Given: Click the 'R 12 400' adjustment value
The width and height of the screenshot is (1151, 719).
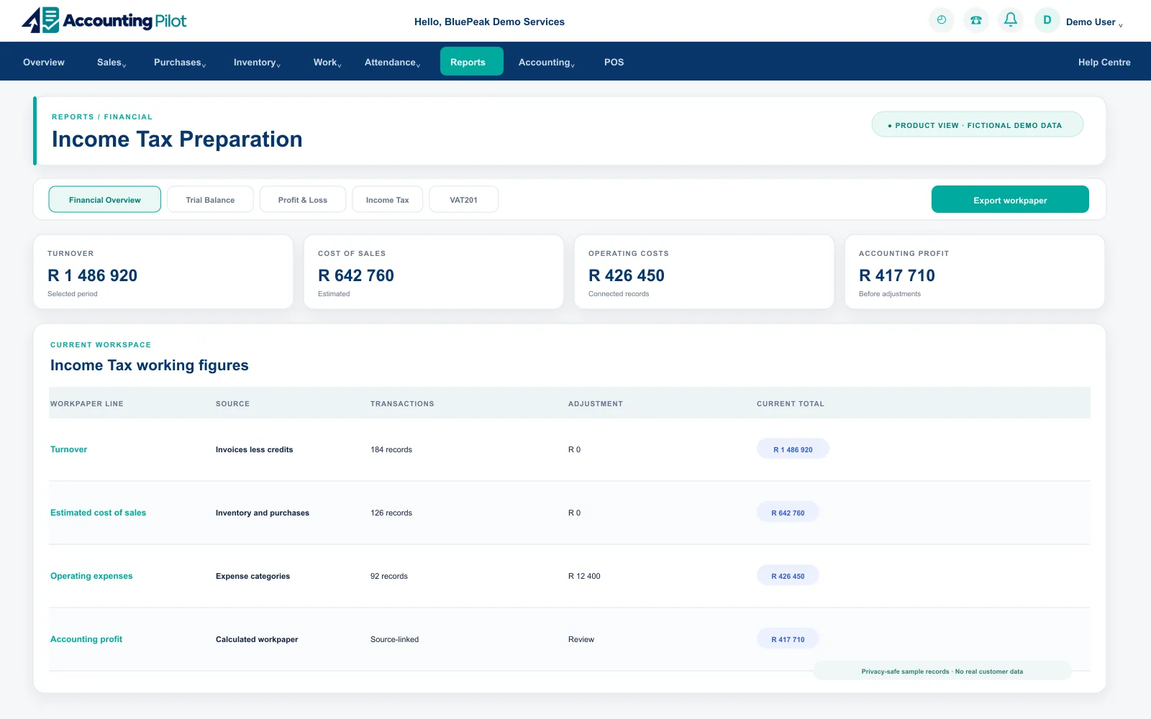Looking at the screenshot, I should [x=584, y=576].
